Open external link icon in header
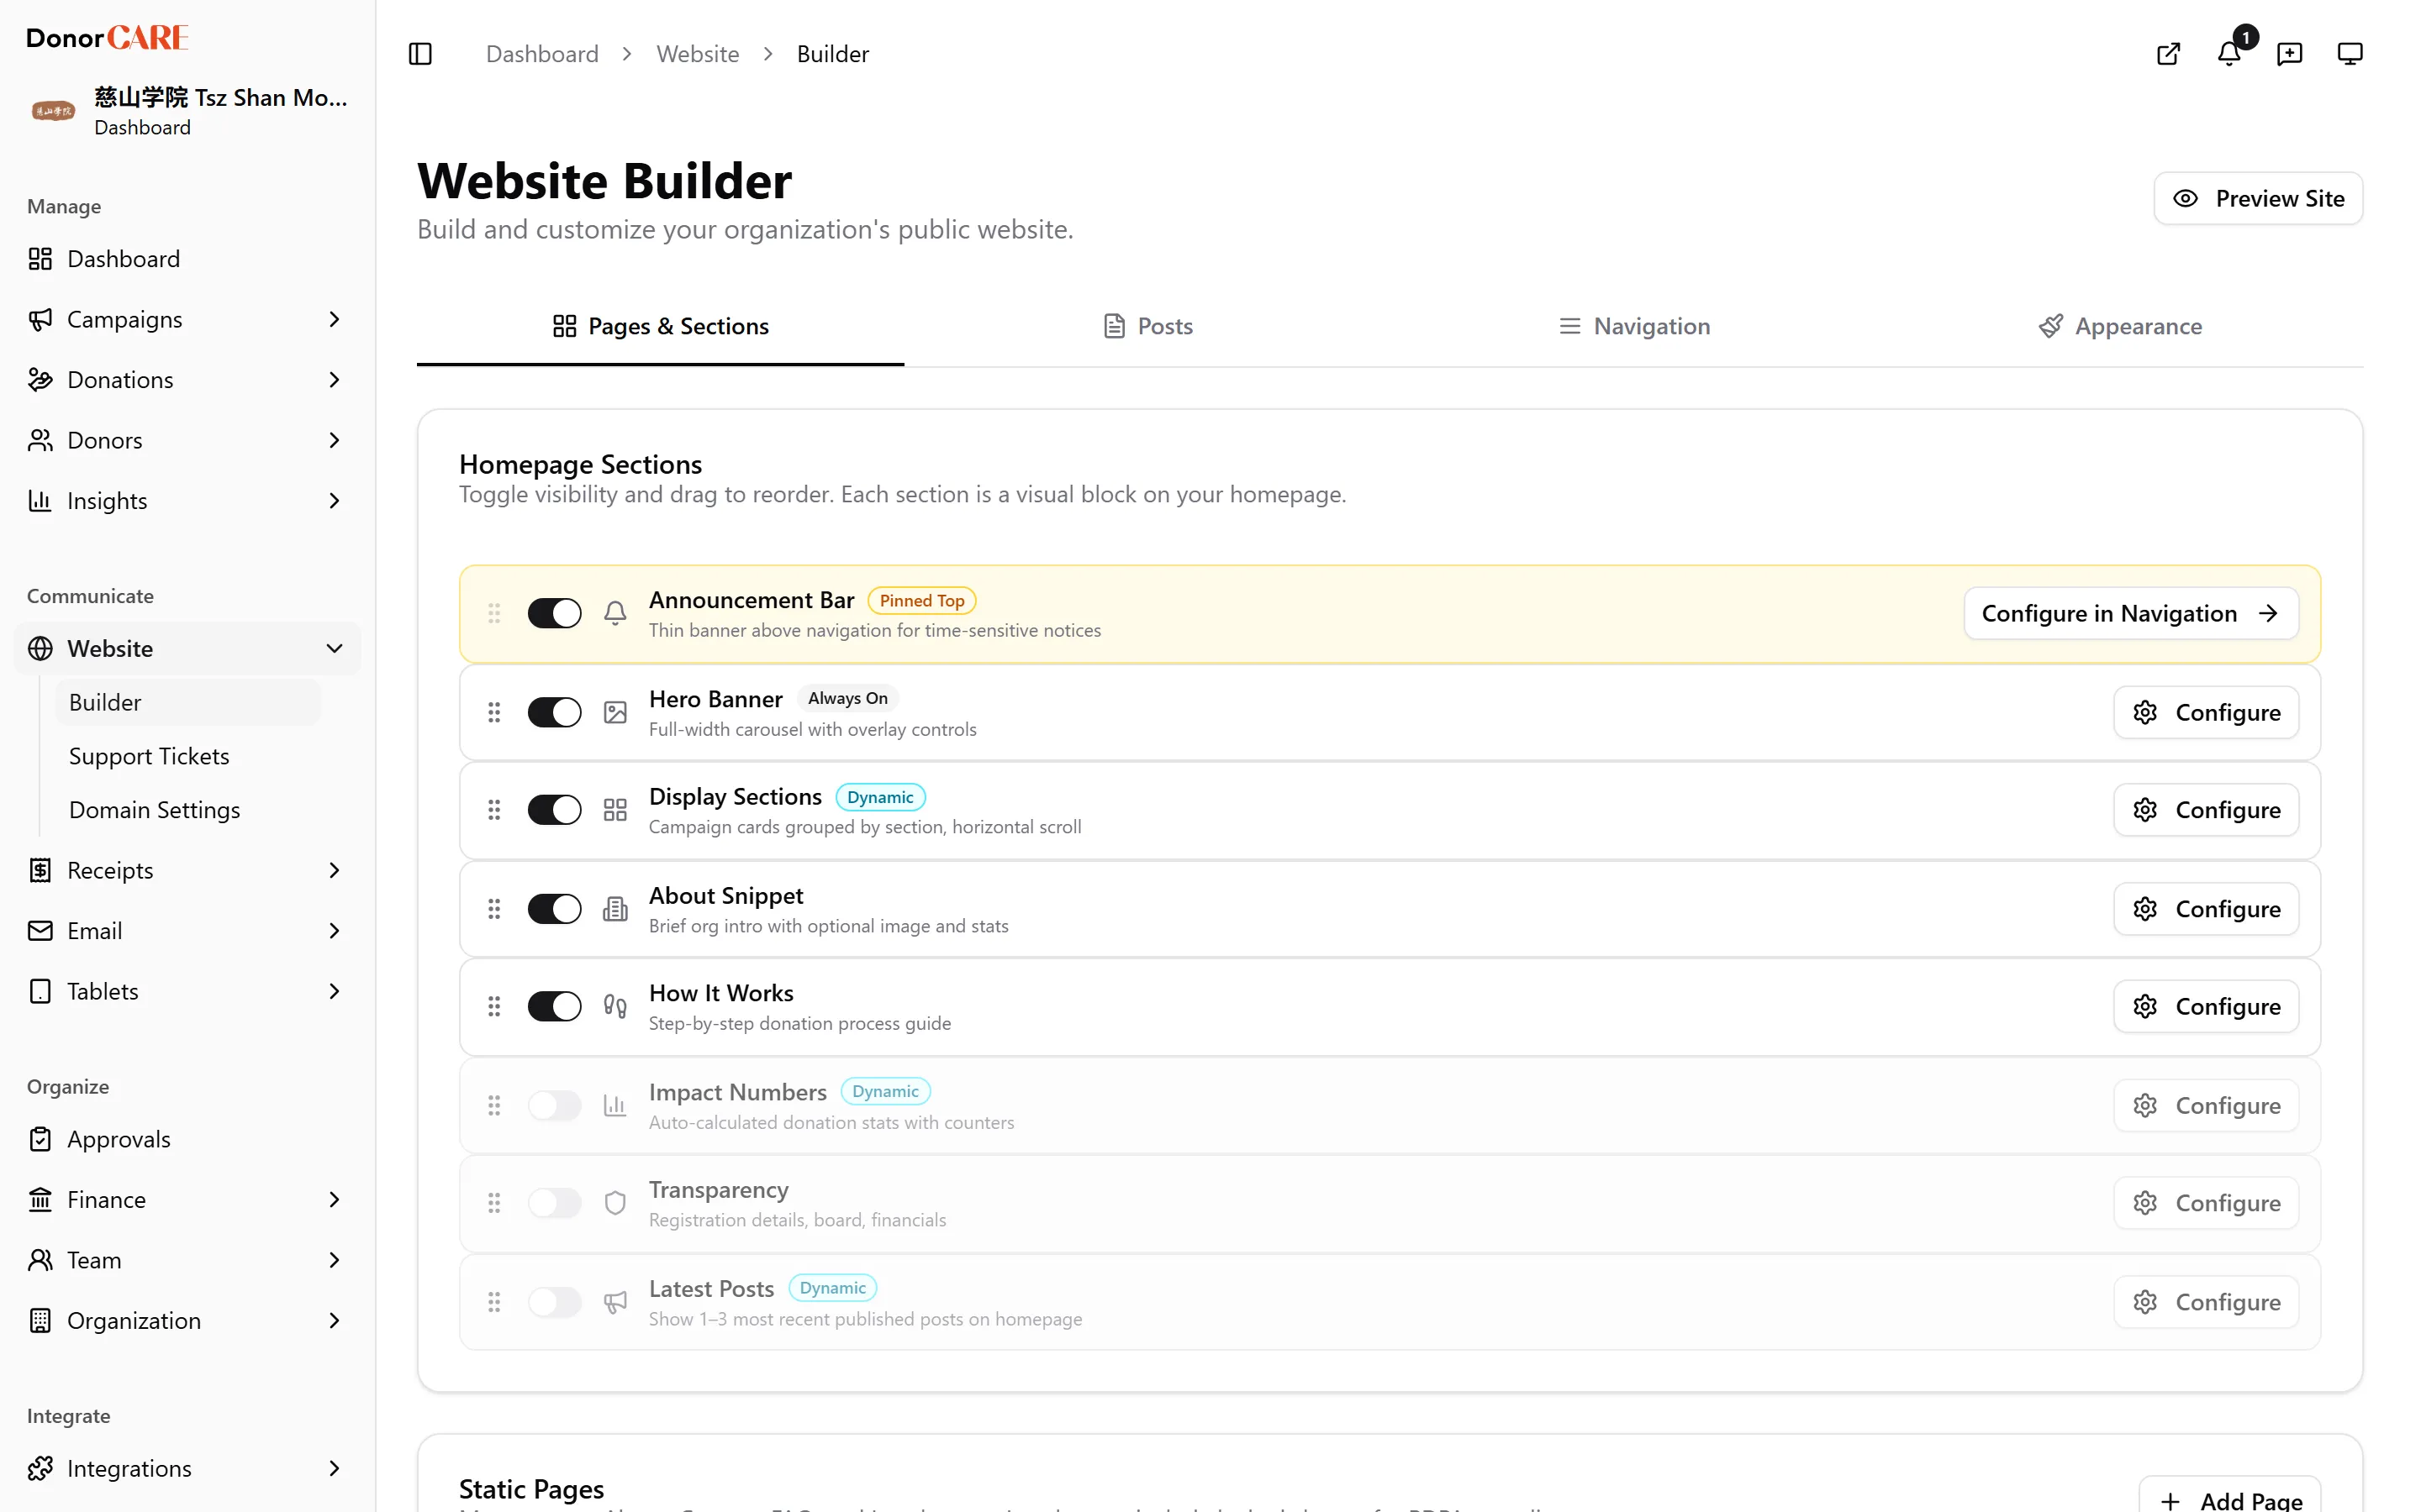2421x1512 pixels. pyautogui.click(x=2168, y=54)
